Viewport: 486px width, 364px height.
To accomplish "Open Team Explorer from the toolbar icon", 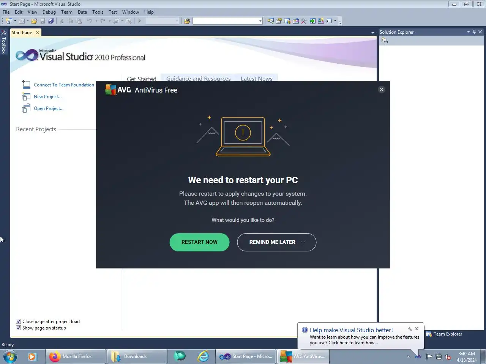I will point(287,21).
